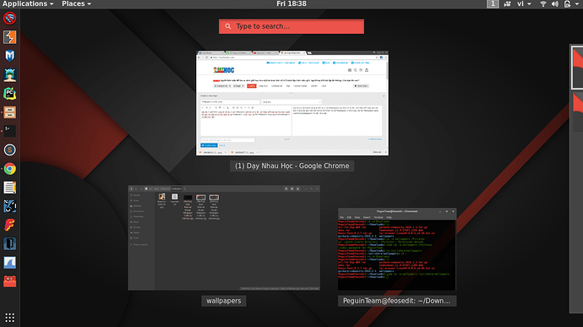This screenshot has width=583, height=327.
Task: Select the Google Chrome window thumbnail
Action: pyautogui.click(x=292, y=103)
